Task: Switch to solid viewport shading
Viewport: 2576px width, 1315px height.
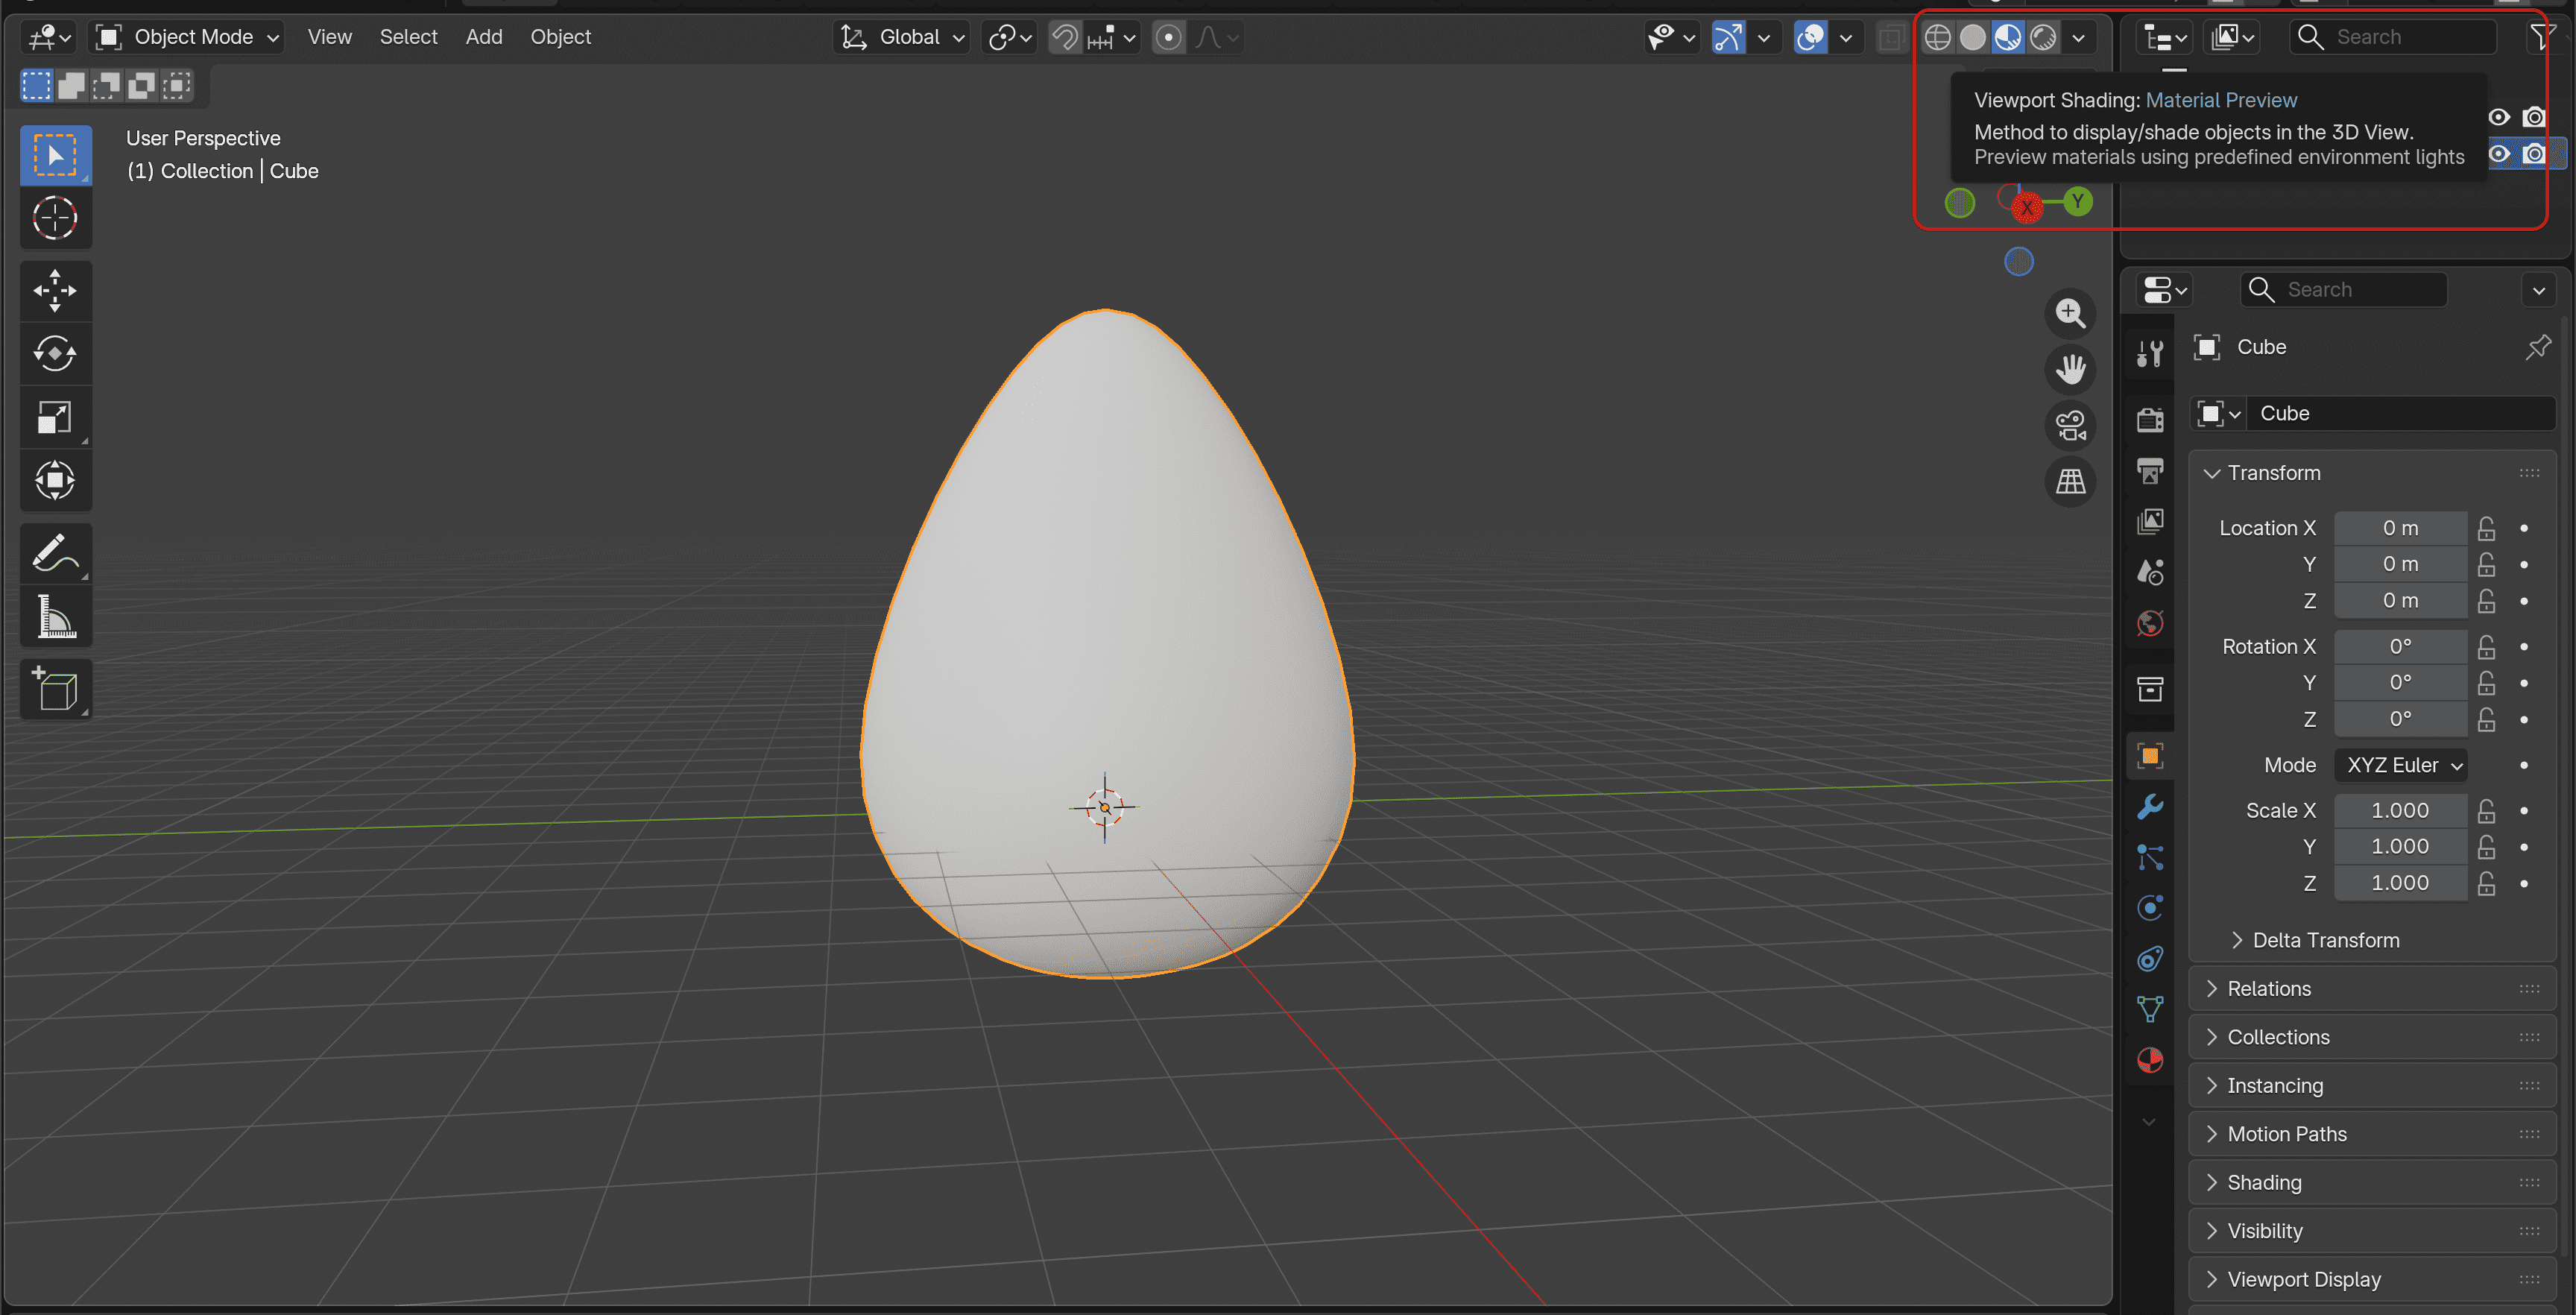Action: pyautogui.click(x=1973, y=38)
